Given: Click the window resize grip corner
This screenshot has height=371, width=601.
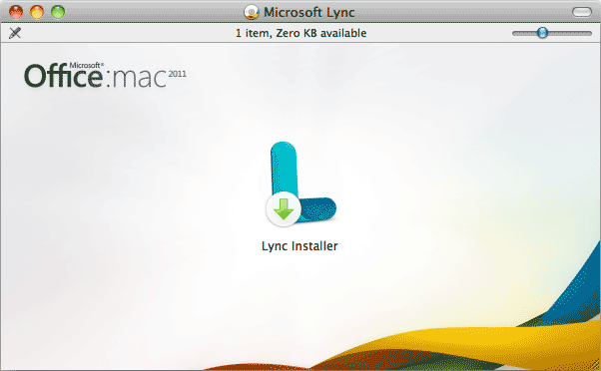Looking at the screenshot, I should tap(595, 365).
